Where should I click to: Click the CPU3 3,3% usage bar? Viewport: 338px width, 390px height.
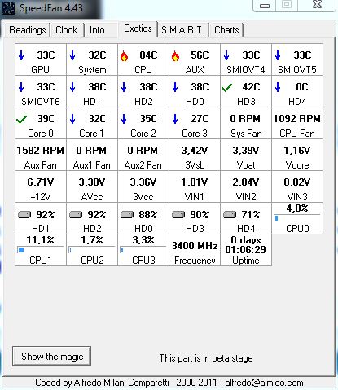click(143, 250)
